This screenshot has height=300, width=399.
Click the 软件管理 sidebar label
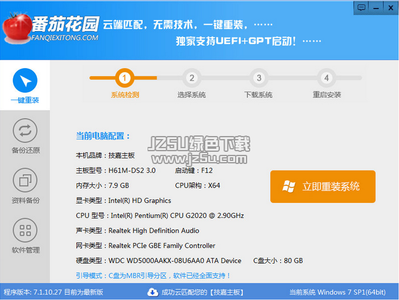[x=26, y=250]
